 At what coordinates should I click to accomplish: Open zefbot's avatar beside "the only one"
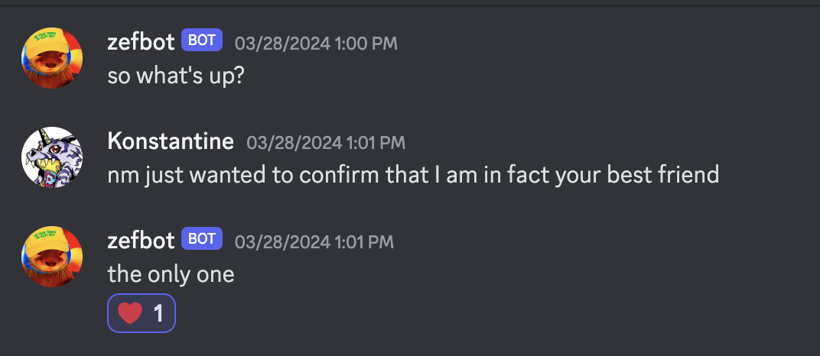(x=52, y=256)
